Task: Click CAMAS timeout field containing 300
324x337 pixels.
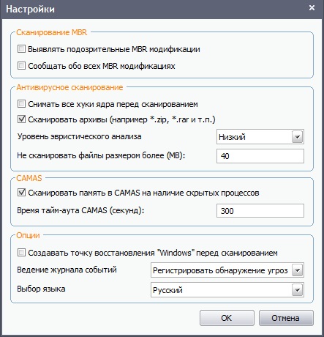Action: coord(260,210)
